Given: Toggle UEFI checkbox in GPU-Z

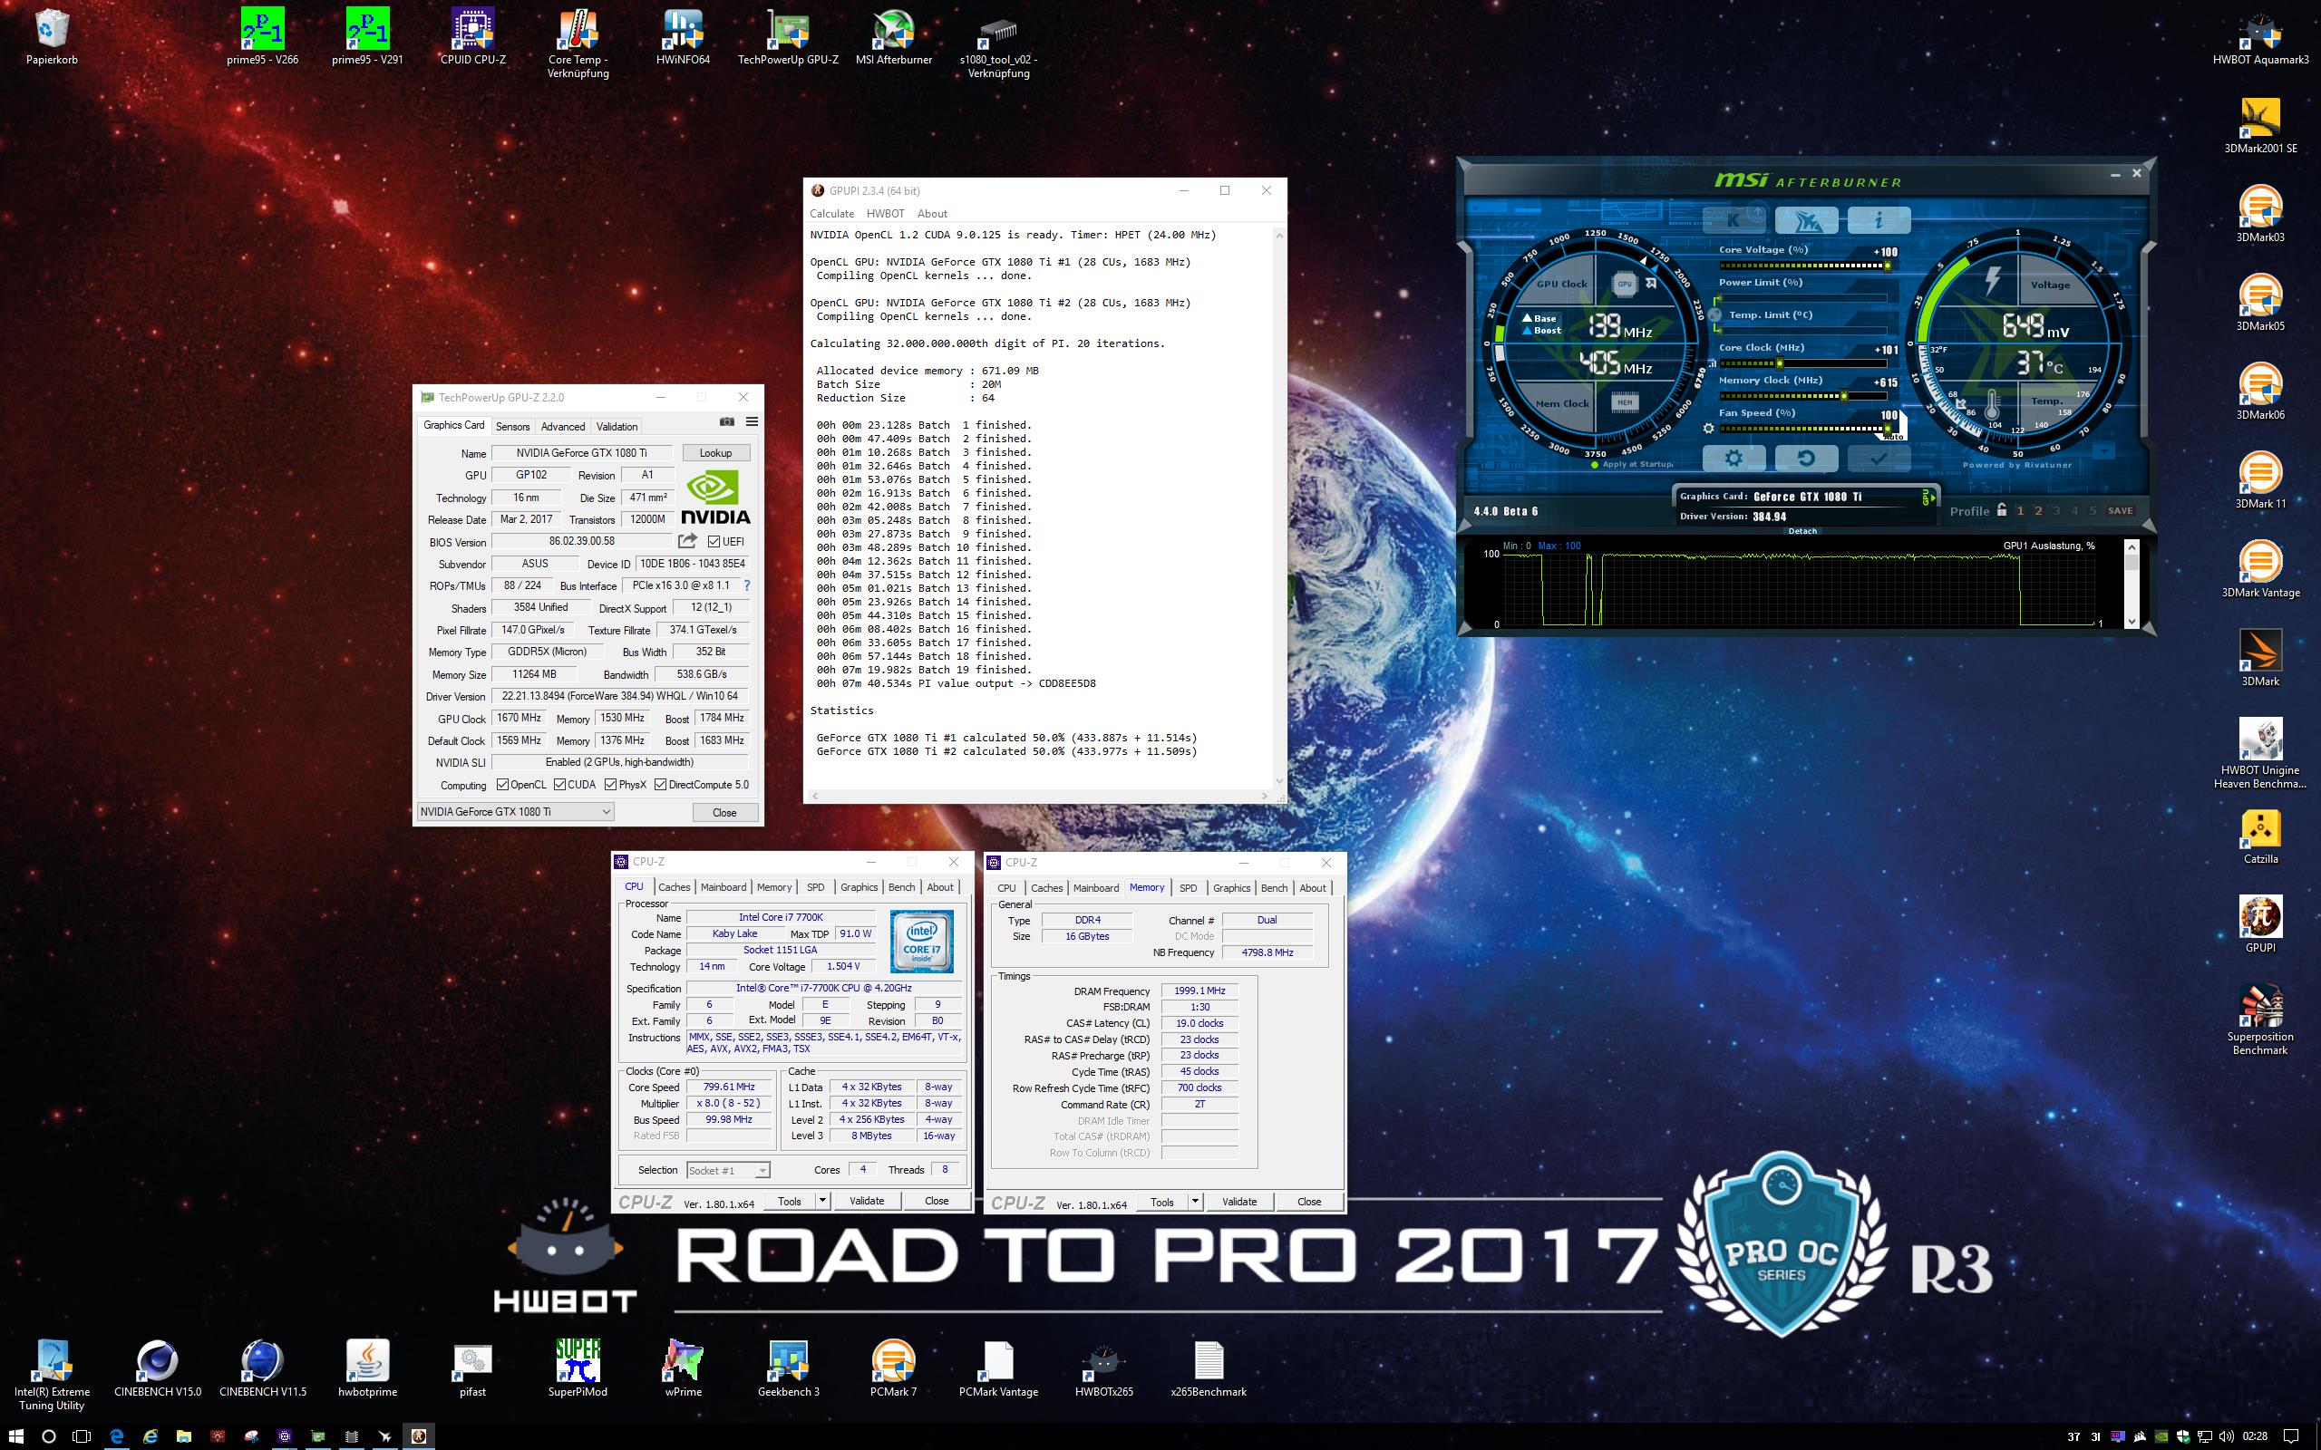Looking at the screenshot, I should tap(713, 542).
